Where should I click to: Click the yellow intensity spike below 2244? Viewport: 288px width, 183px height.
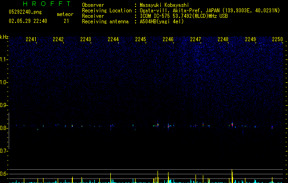coord(110,178)
